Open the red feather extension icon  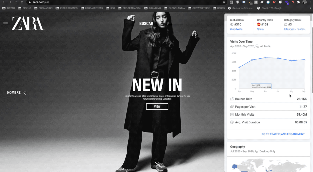tap(293, 2)
